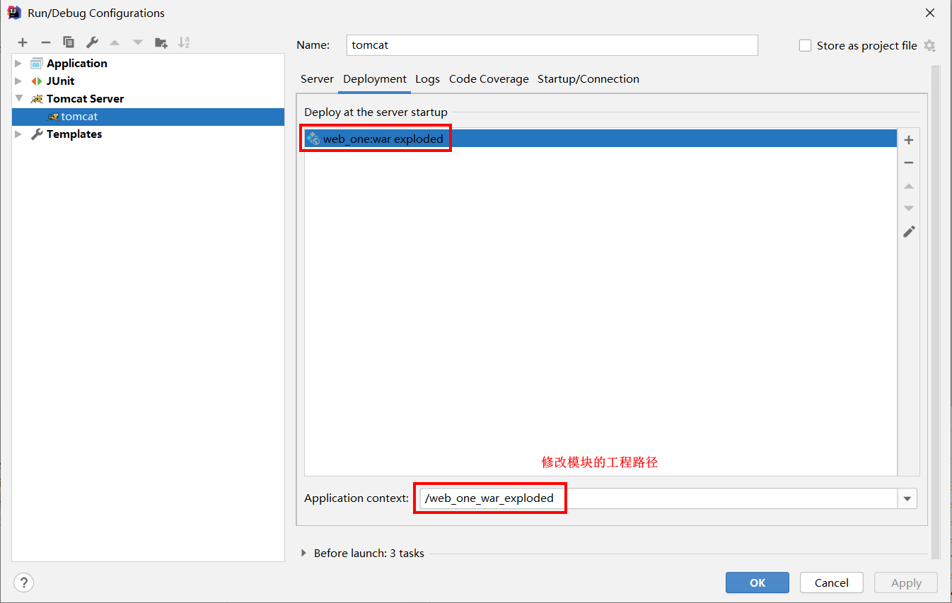
Task: Switch to the Server tab
Action: 317,79
